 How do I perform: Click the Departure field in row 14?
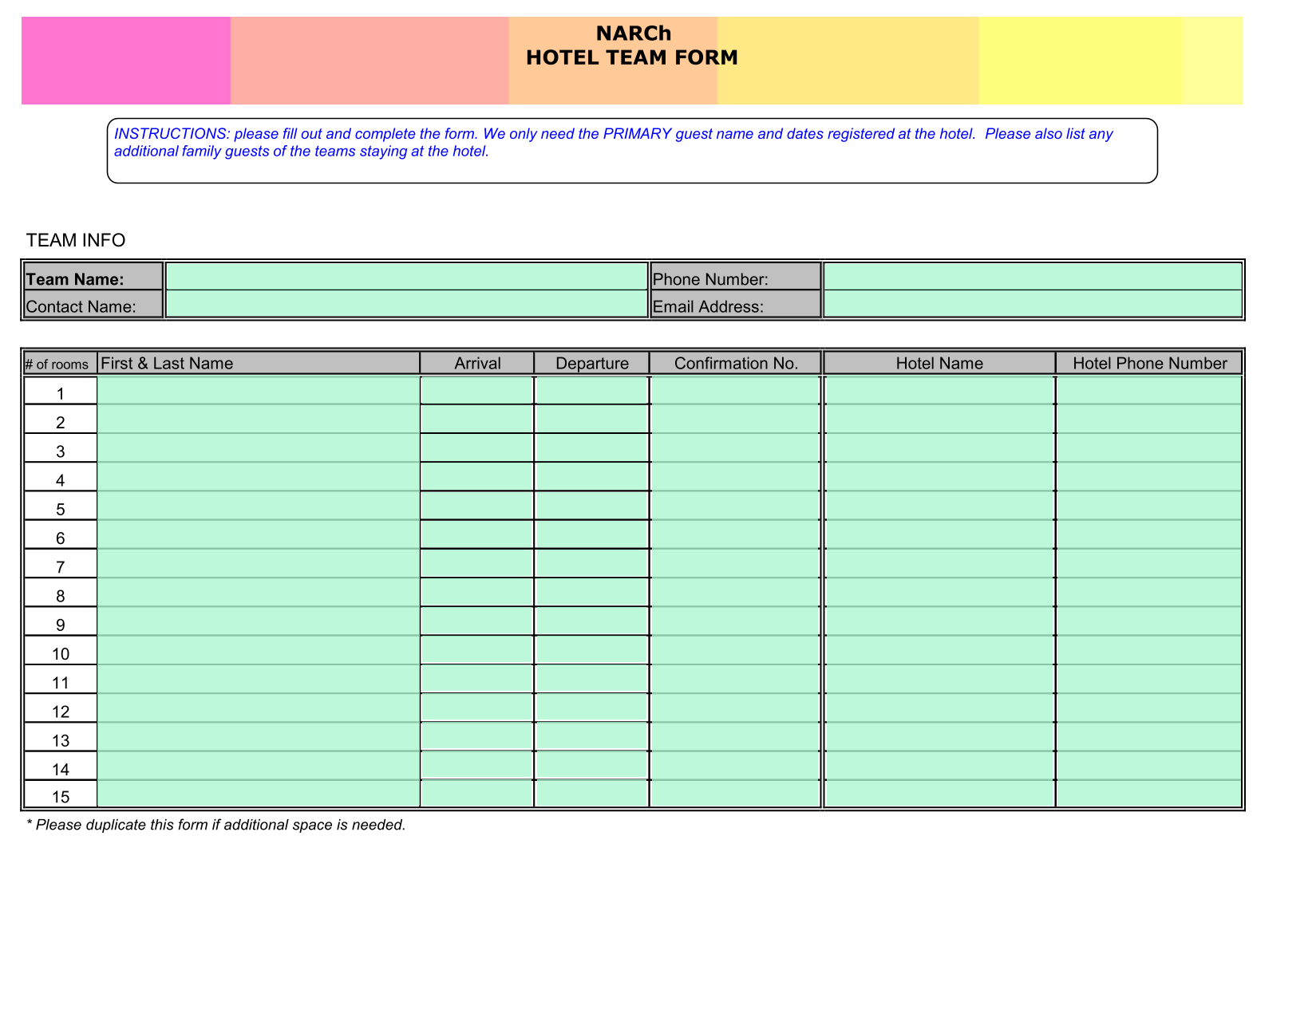(591, 765)
